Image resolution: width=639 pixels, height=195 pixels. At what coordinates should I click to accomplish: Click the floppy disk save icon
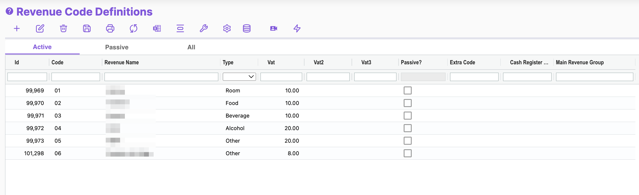pyautogui.click(x=87, y=28)
